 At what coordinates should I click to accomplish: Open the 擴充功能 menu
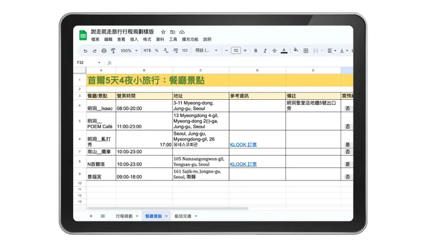tap(190, 40)
